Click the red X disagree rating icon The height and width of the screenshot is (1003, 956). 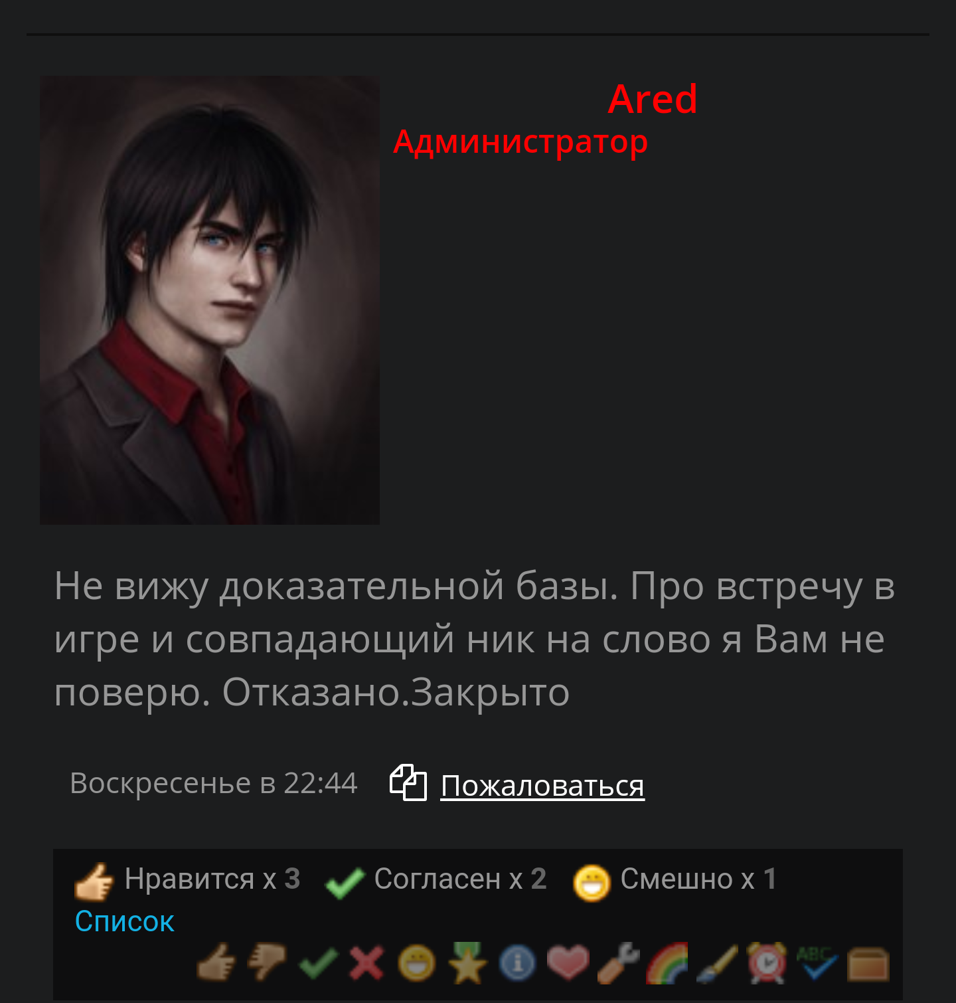367,962
